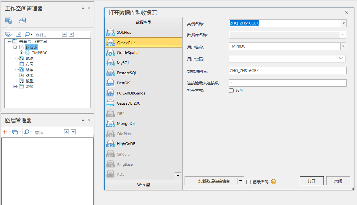Image resolution: width=357 pixels, height=205 pixels.
Task: Switch to workspace view icon in 工作空间管理器
Action: click(x=9, y=21)
